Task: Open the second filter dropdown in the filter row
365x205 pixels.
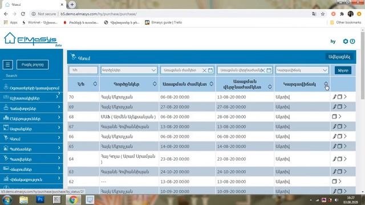Action: pos(129,70)
